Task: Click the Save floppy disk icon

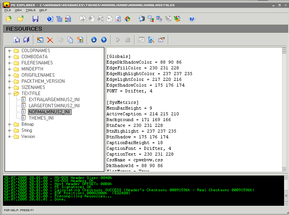Action: 35,19
